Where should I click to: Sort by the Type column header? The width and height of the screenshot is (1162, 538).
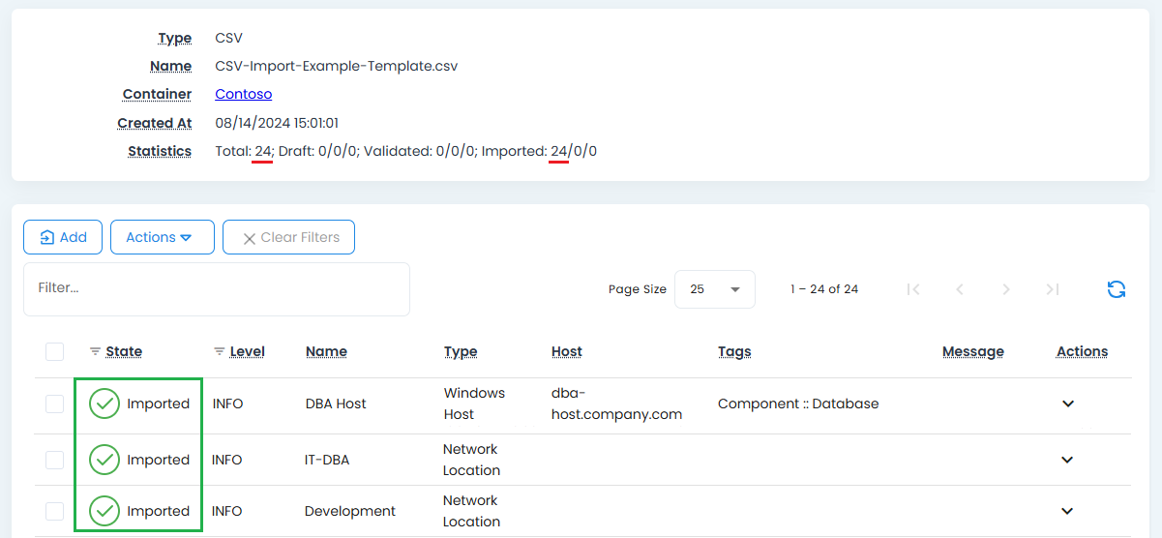click(x=460, y=352)
